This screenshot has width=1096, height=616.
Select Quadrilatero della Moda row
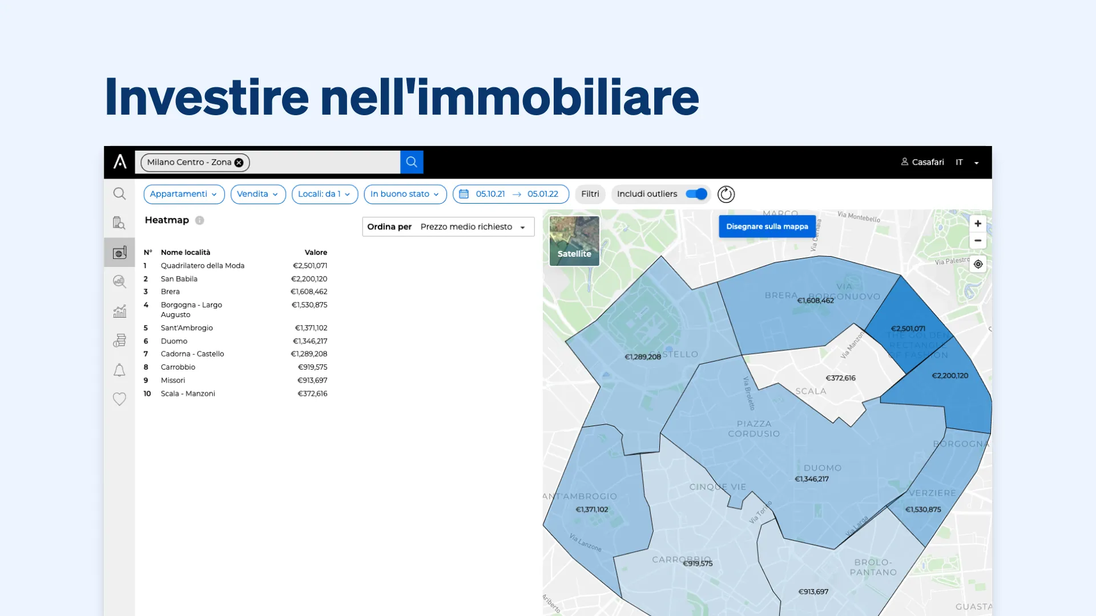(x=235, y=266)
